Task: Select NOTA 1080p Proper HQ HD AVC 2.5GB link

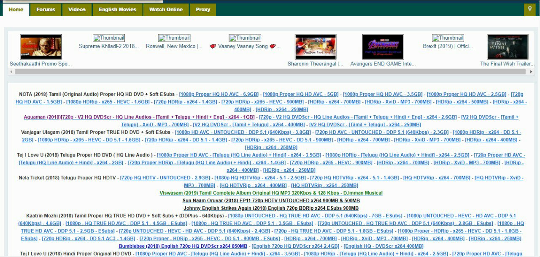Action: [x=467, y=95]
